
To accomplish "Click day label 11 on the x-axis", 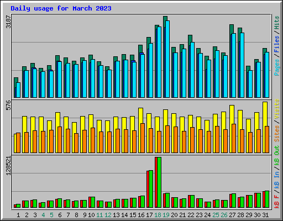I will [99, 215].
